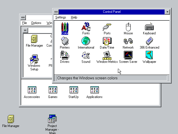178x134 pixels.
Task: Open the Settings menu in Control Panel
Action: click(x=61, y=17)
